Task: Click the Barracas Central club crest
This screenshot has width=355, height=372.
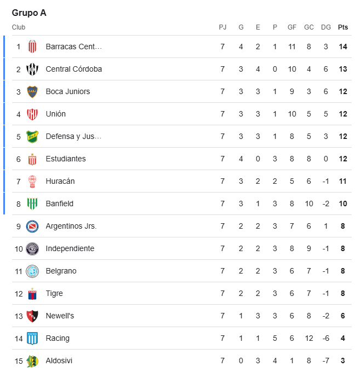Action: [x=32, y=47]
